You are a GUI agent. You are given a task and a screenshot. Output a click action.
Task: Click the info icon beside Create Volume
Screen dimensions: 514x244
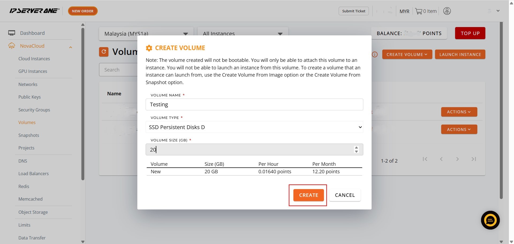(x=375, y=55)
